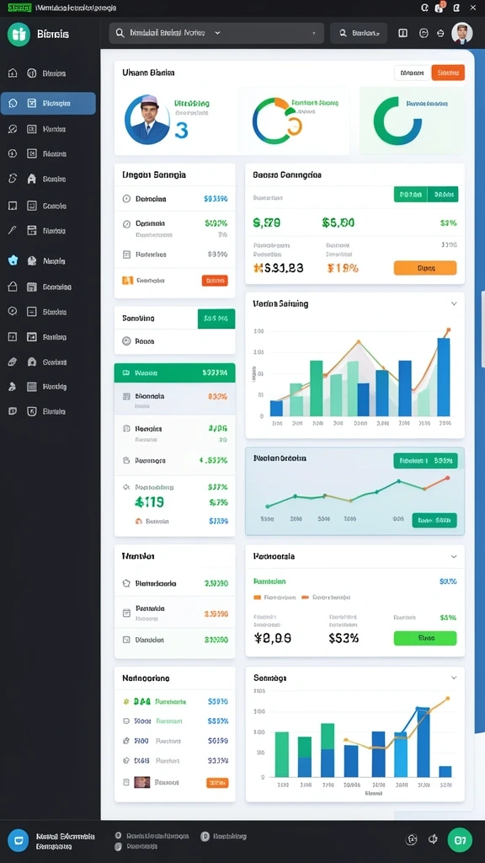Viewport: 485px width, 863px height.
Task: Toggle the left green segment in the summary card header
Action: [x=411, y=195]
